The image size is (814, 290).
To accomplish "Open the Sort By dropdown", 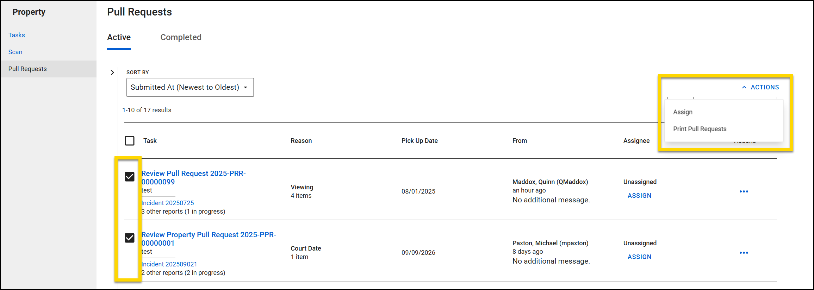I will click(x=190, y=87).
